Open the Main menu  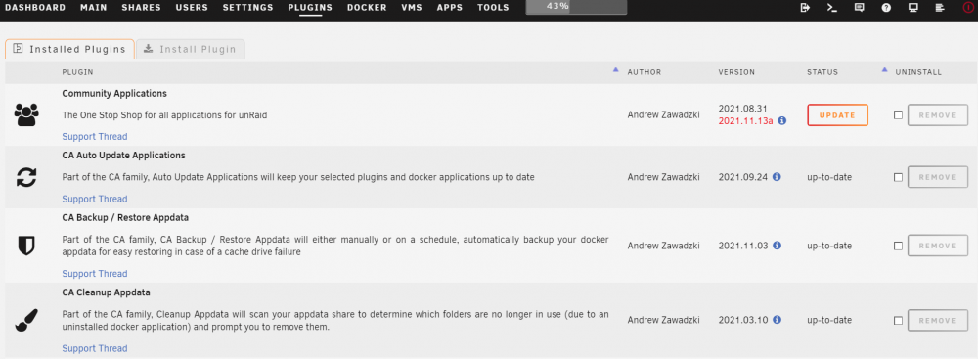point(94,8)
